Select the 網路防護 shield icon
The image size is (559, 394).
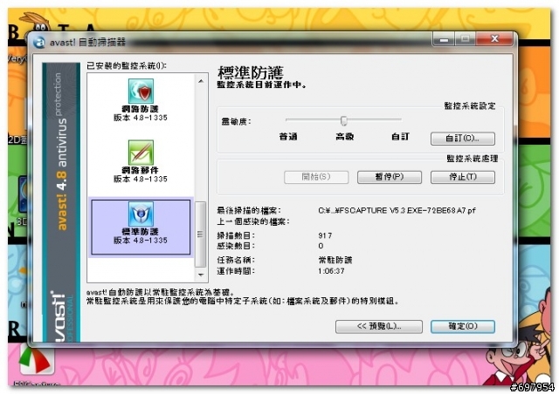click(x=141, y=92)
